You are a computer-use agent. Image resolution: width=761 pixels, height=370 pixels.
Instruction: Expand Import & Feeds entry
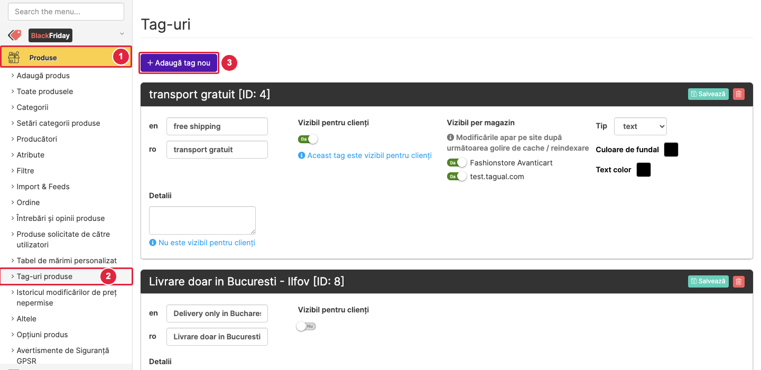click(x=43, y=187)
